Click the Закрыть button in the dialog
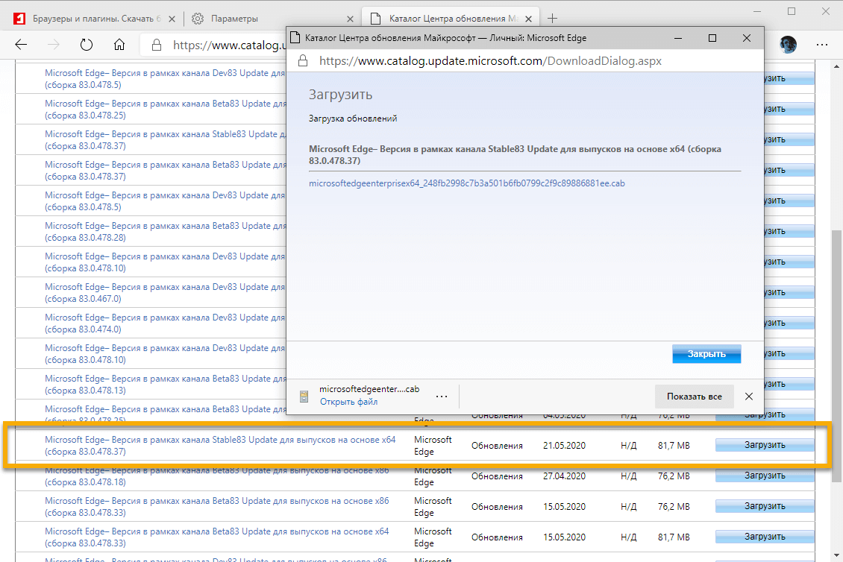The width and height of the screenshot is (843, 562). [706, 353]
